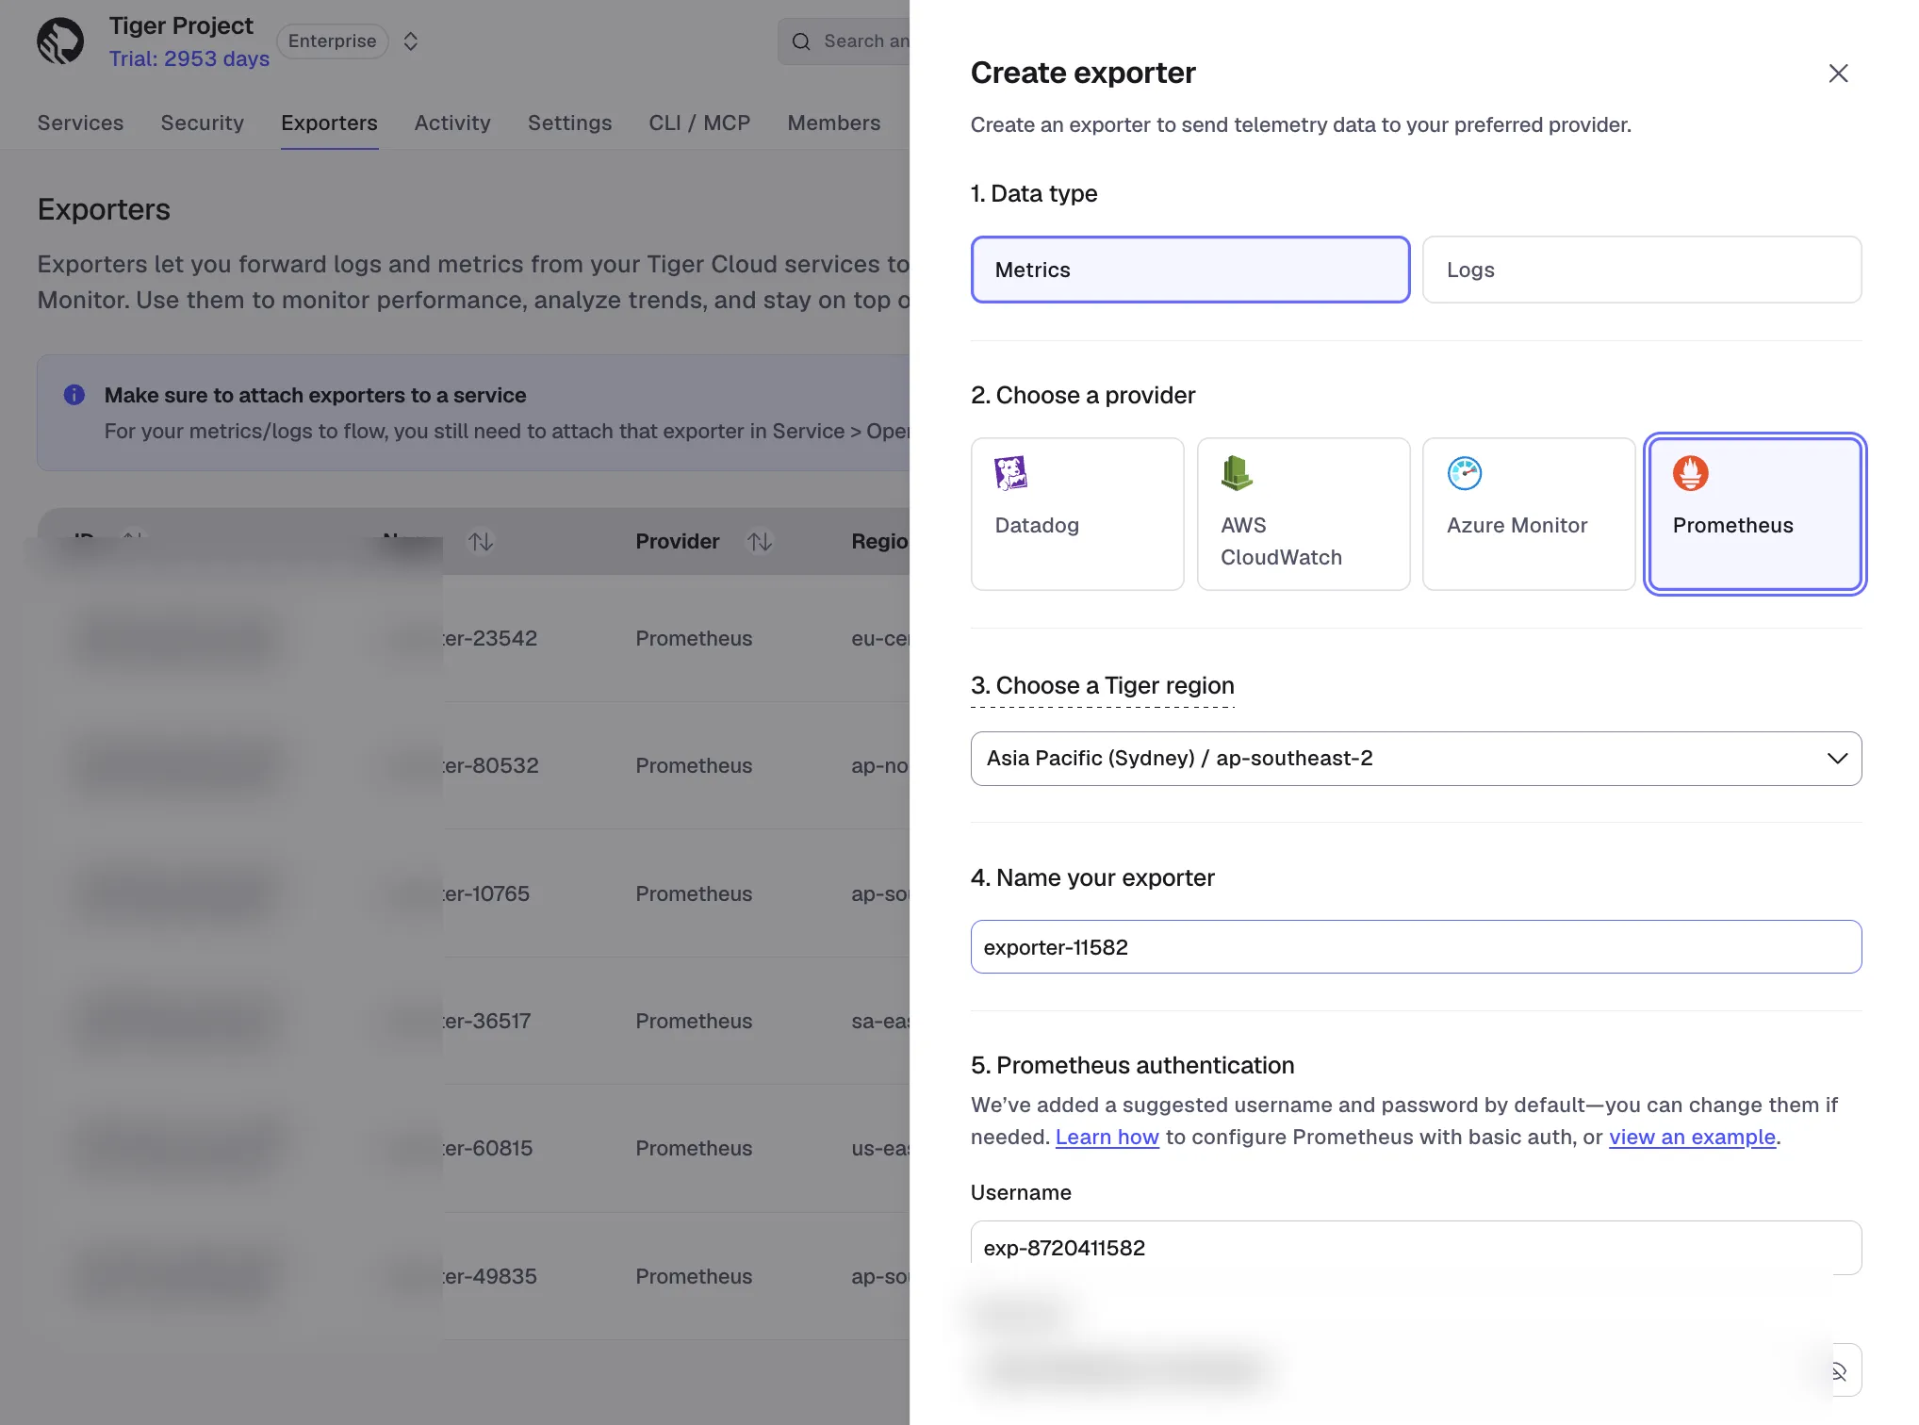Click the exporter name ending er-10765

tap(486, 894)
